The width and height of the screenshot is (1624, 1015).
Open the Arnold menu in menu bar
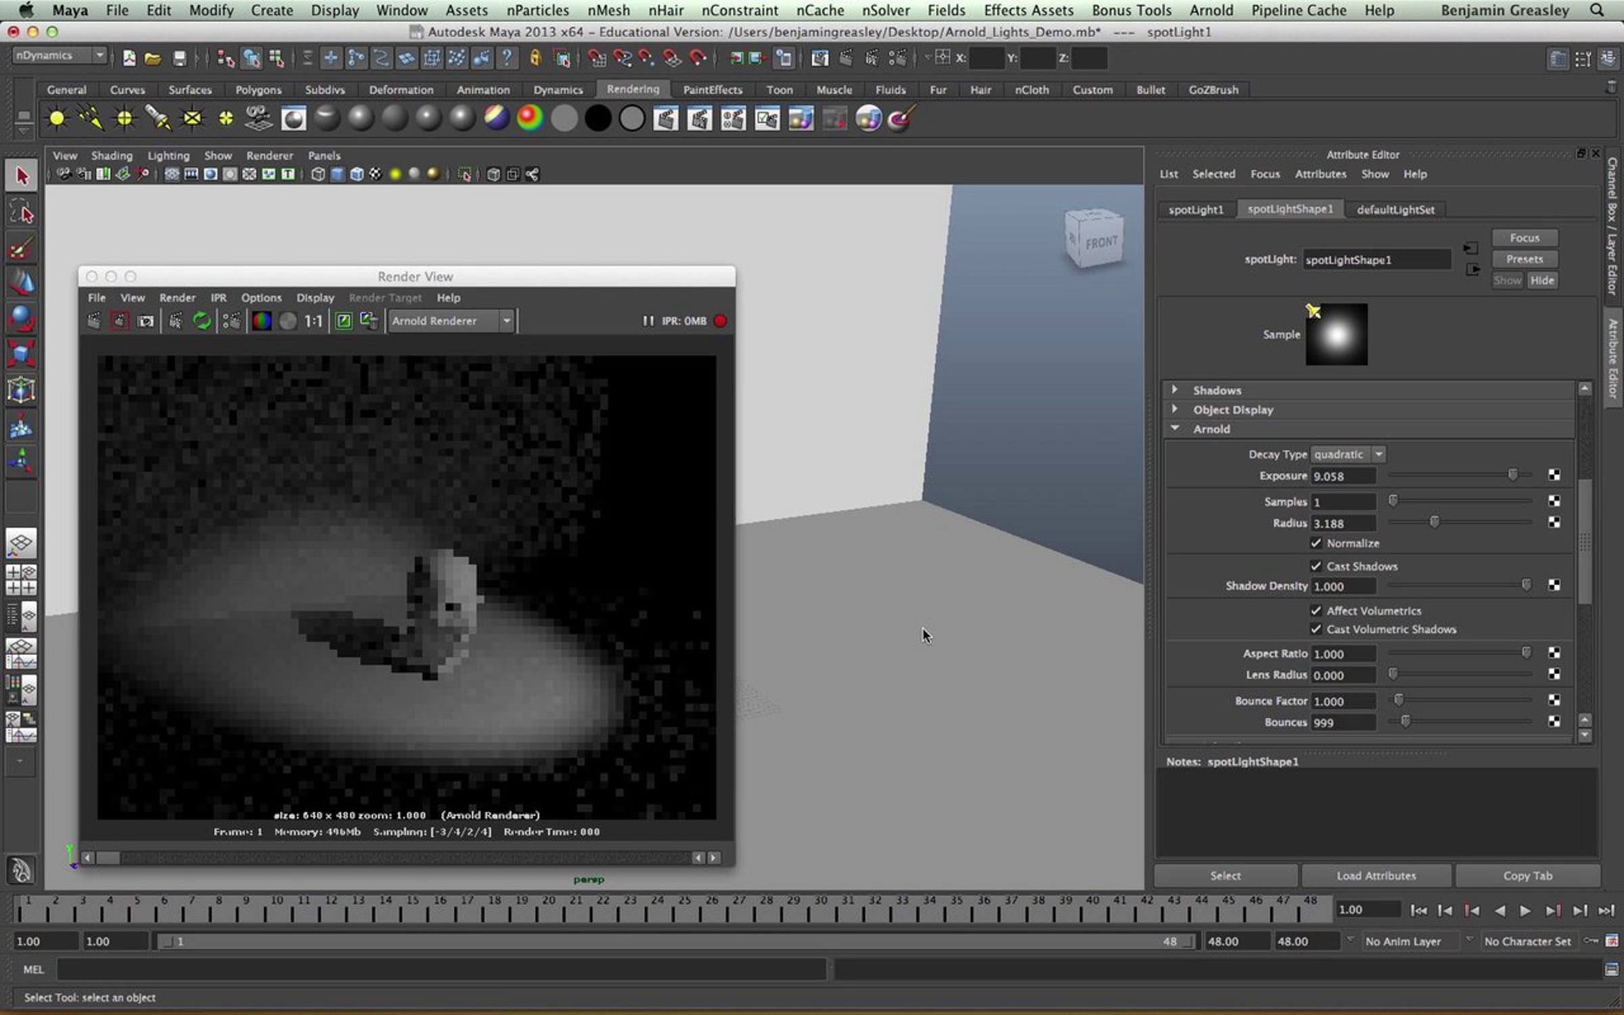pos(1211,10)
